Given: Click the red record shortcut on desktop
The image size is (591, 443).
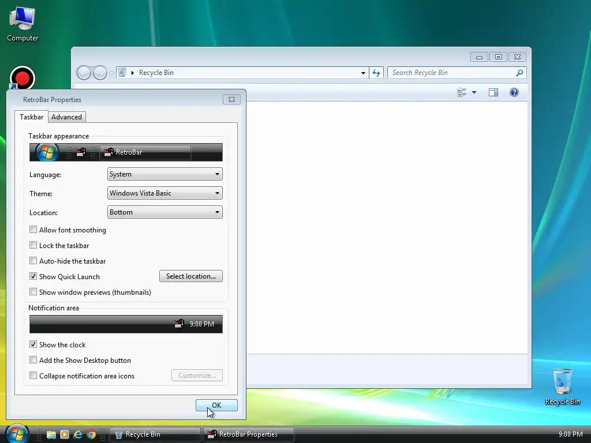Looking at the screenshot, I should pyautogui.click(x=23, y=78).
